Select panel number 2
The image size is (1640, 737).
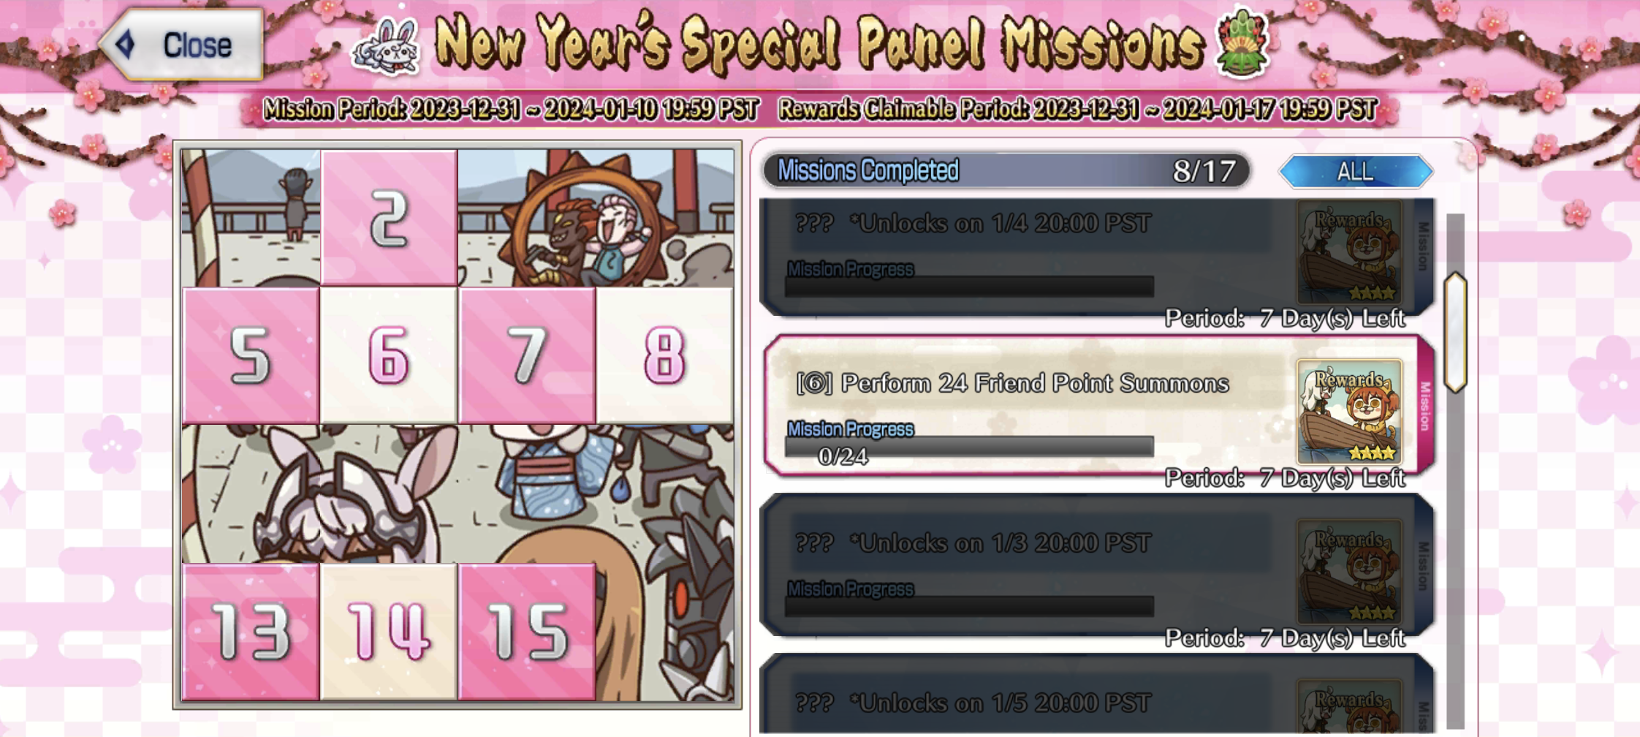coord(389,217)
